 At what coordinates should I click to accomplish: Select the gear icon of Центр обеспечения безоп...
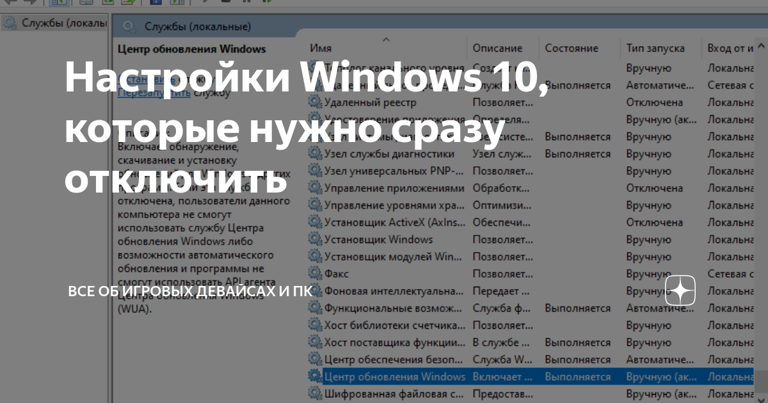(315, 360)
